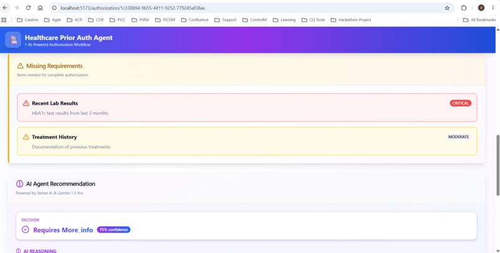Open the apps grid icon in bookmarks bar
The width and height of the screenshot is (500, 253).
pyautogui.click(x=4, y=20)
